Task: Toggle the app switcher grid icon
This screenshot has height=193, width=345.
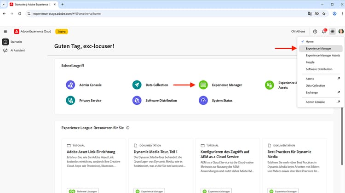Action: click(332, 31)
